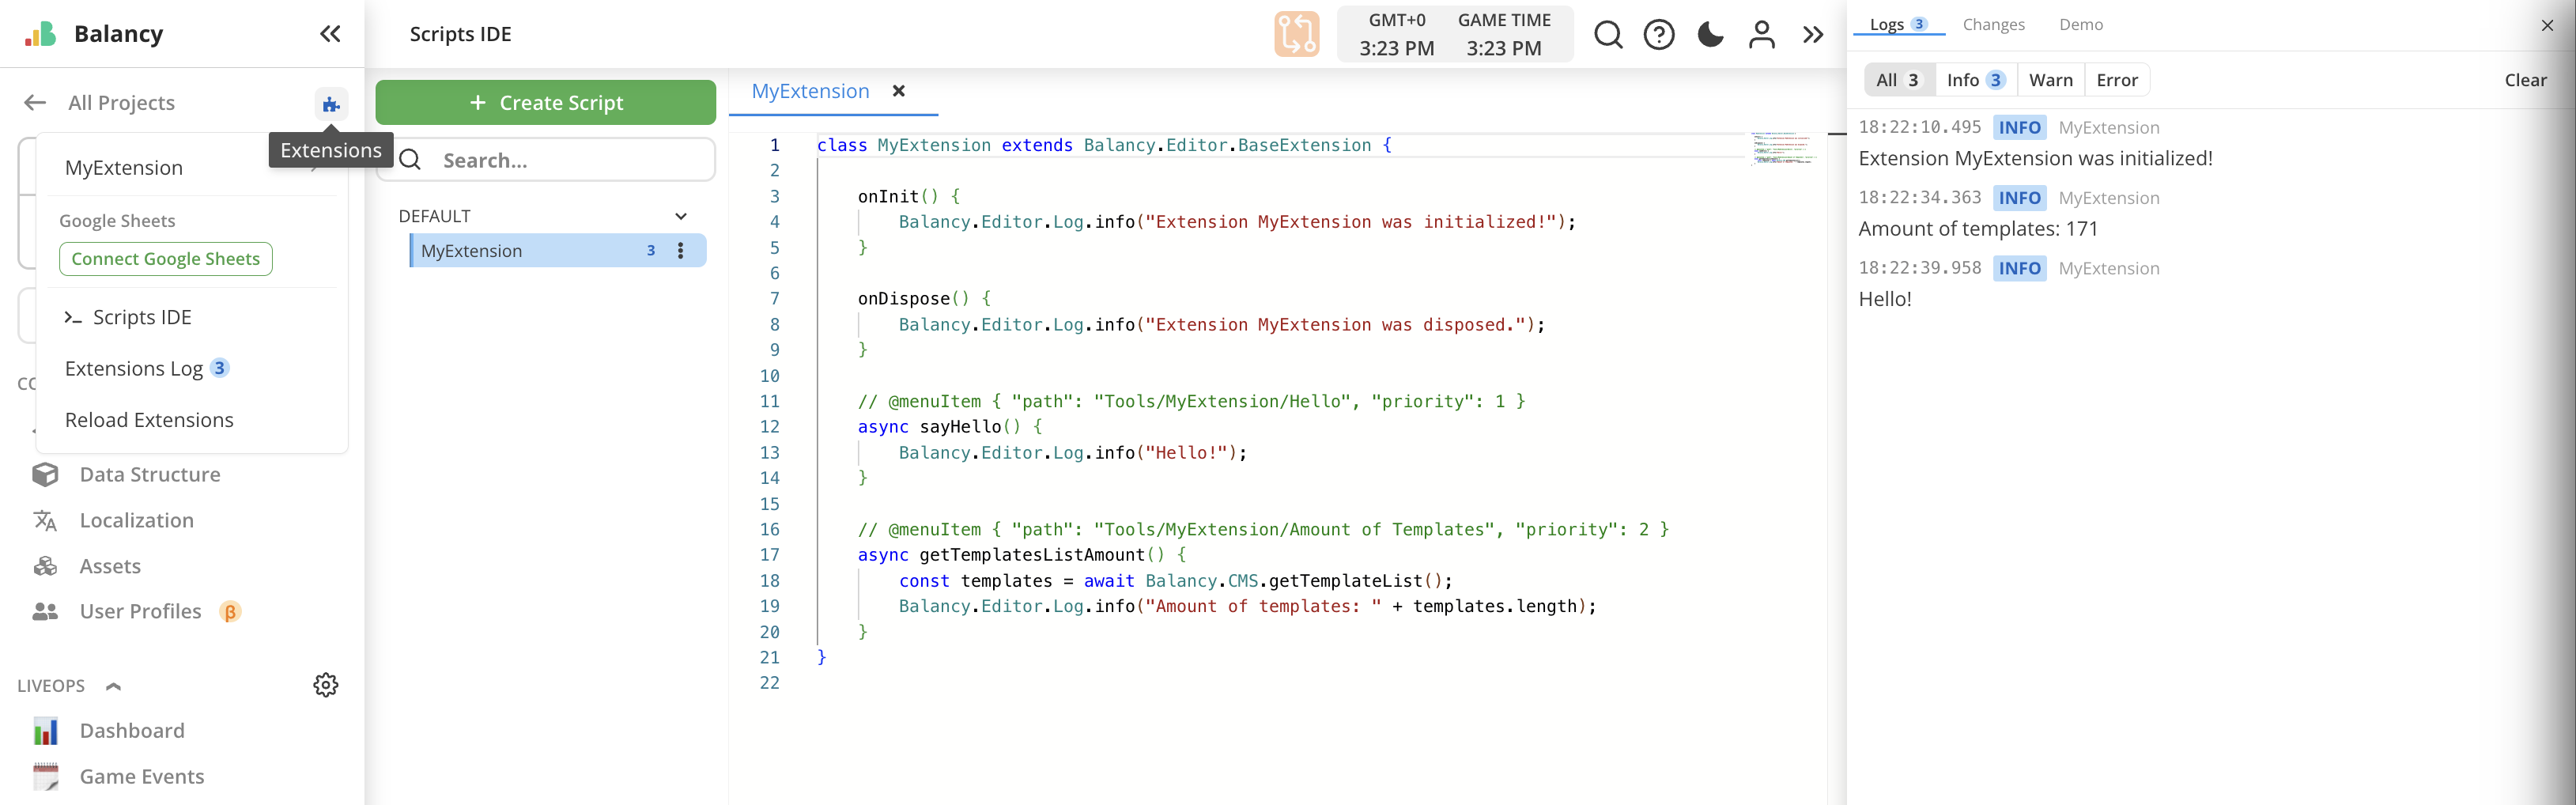
Task: Close the MyExtension editor tab
Action: [898, 91]
